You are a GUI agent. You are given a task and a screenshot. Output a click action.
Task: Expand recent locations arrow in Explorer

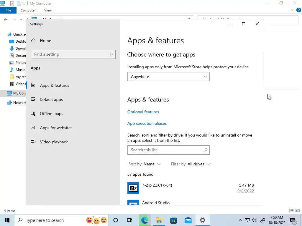click(21, 20)
